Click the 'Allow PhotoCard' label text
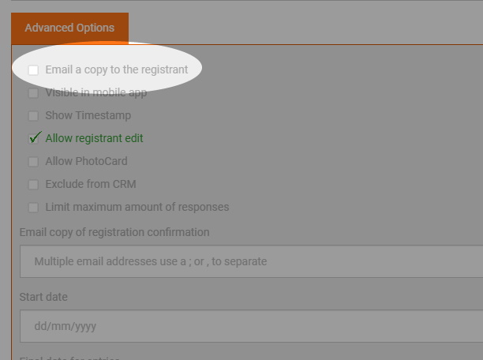 [86, 161]
